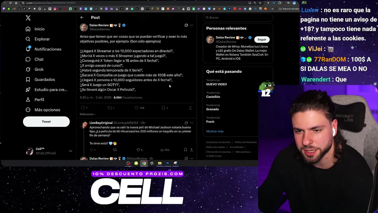View analytics of 550 views on reply
Viewport: 378px width, 213px height.
click(165, 150)
